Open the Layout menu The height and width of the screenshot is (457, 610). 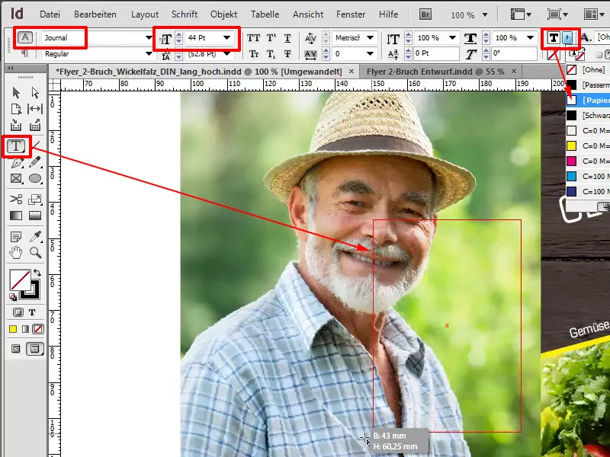point(145,14)
